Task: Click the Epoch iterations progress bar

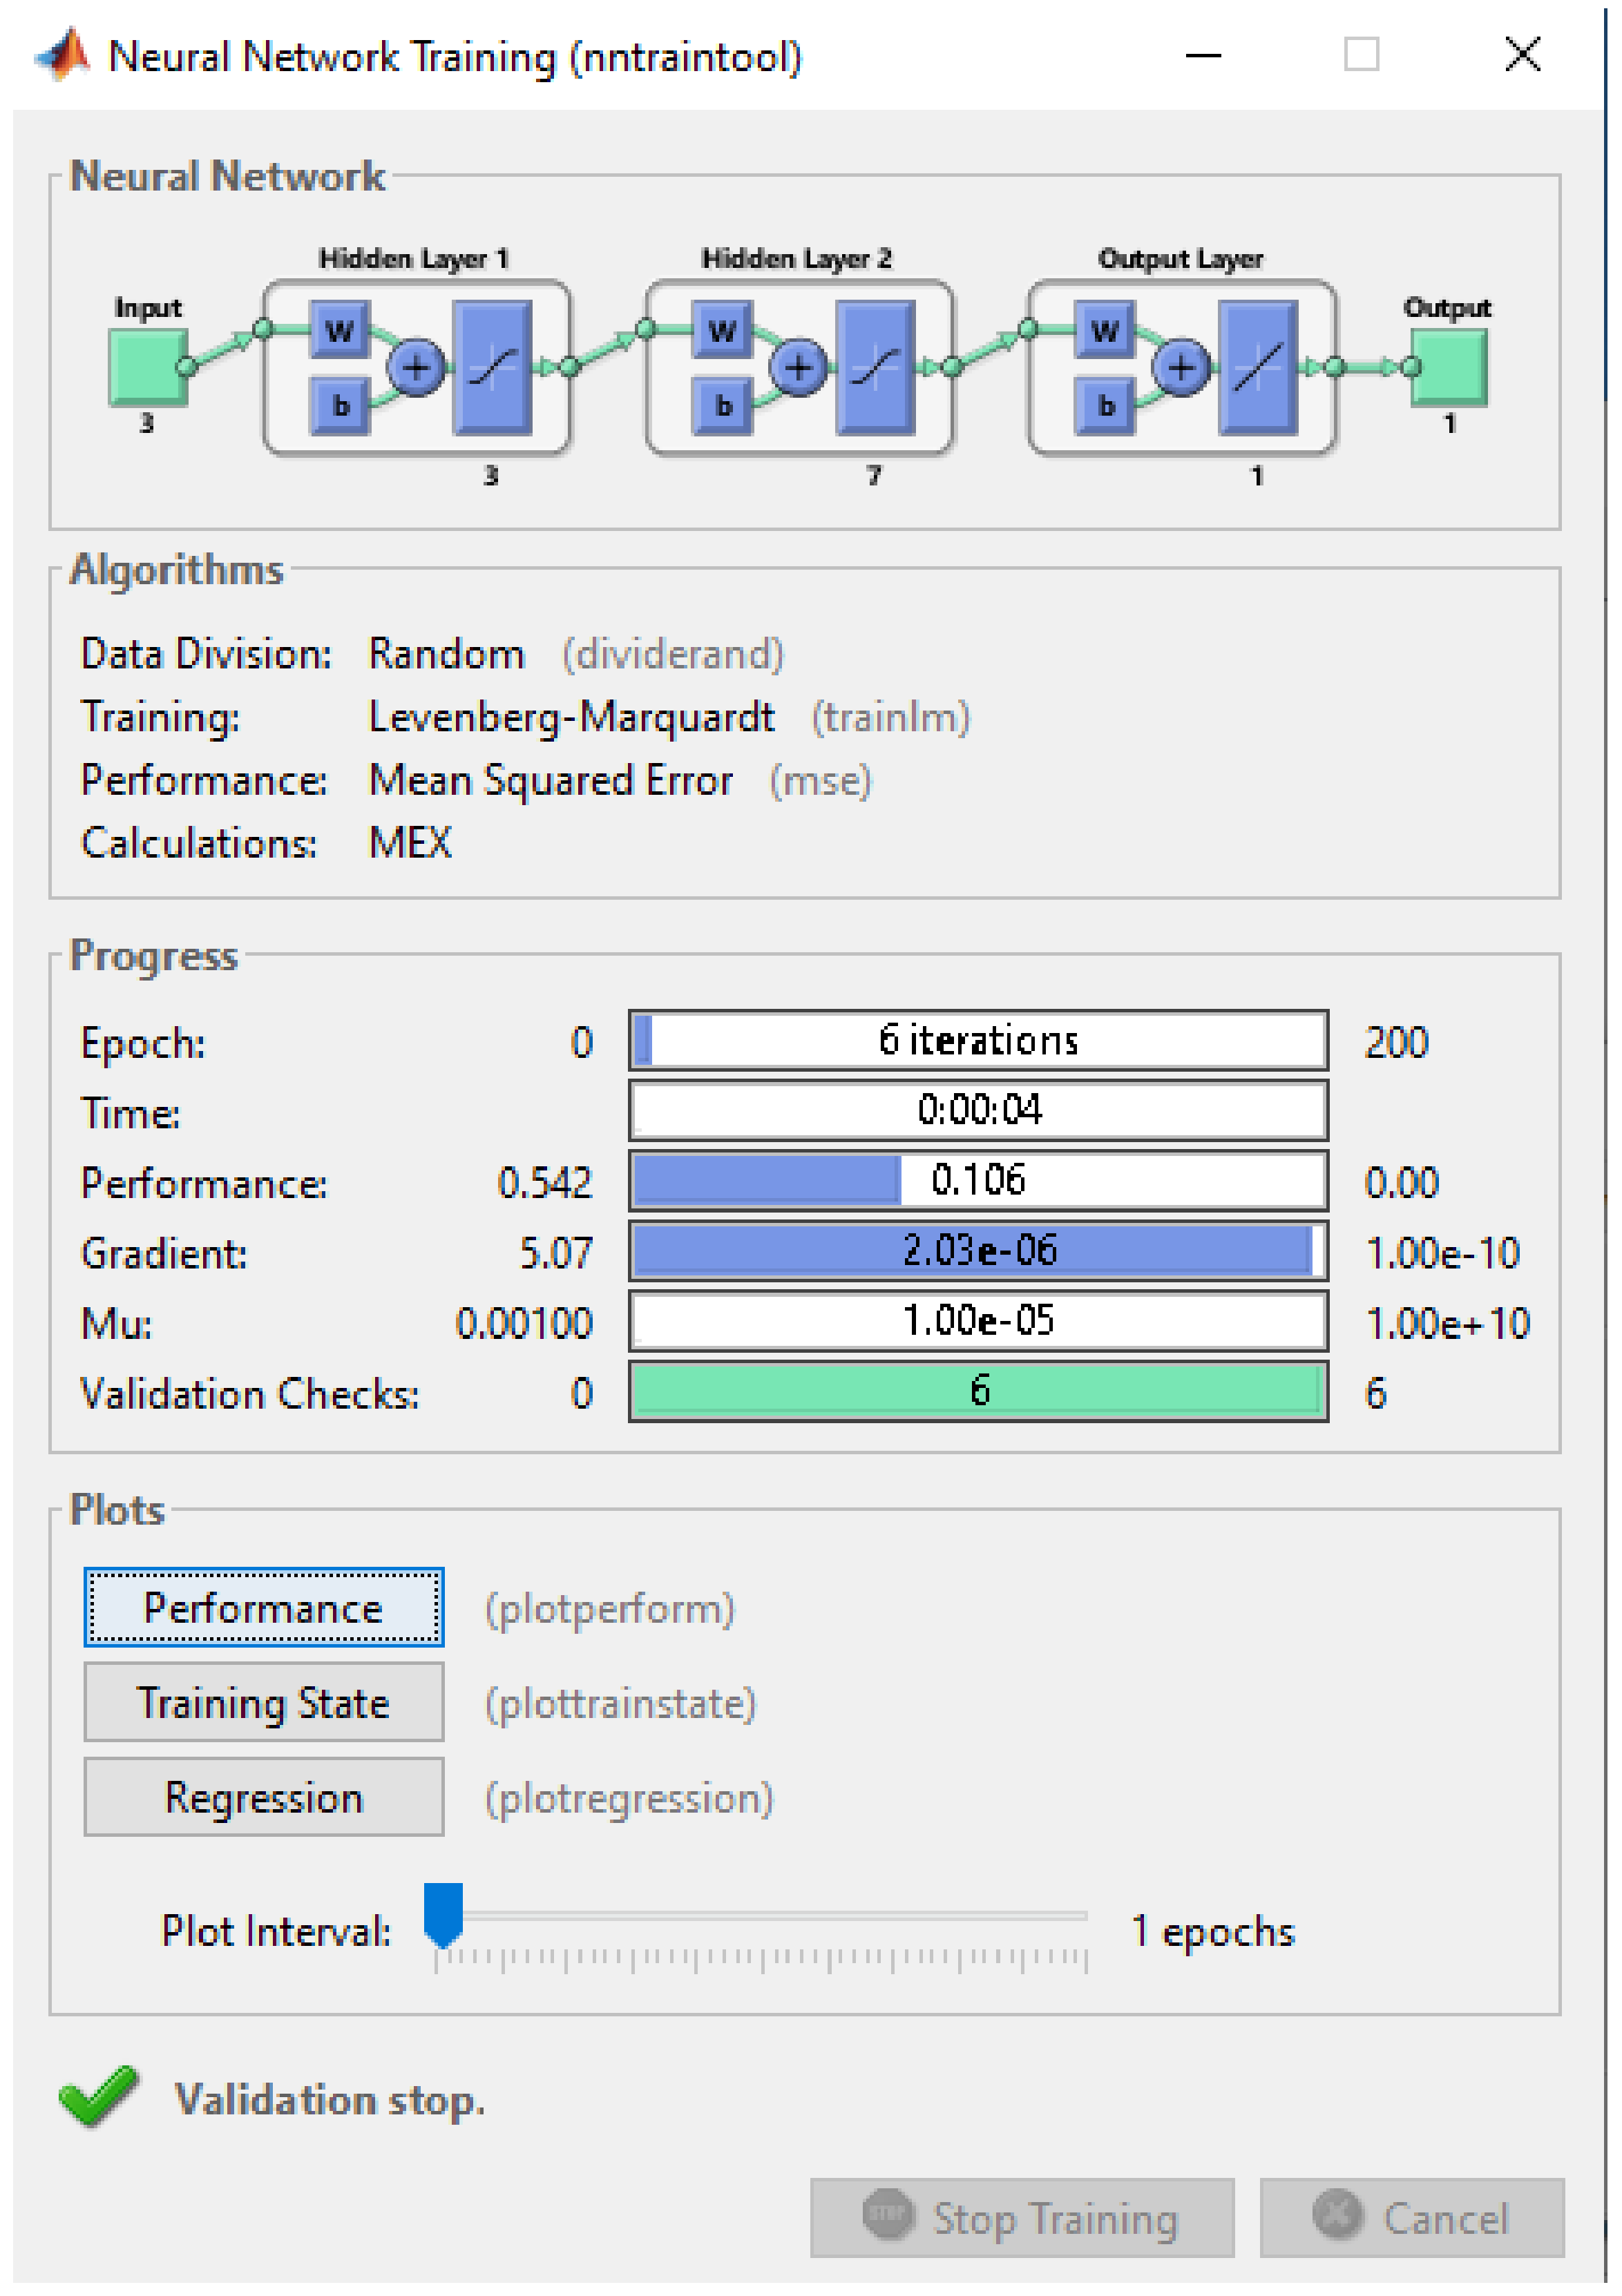Action: [977, 1040]
